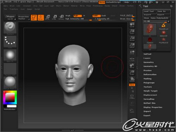Image resolution: width=176 pixels, height=132 pixels.
Task: Click the ZMapper rev-E button
Action: (10, 18)
